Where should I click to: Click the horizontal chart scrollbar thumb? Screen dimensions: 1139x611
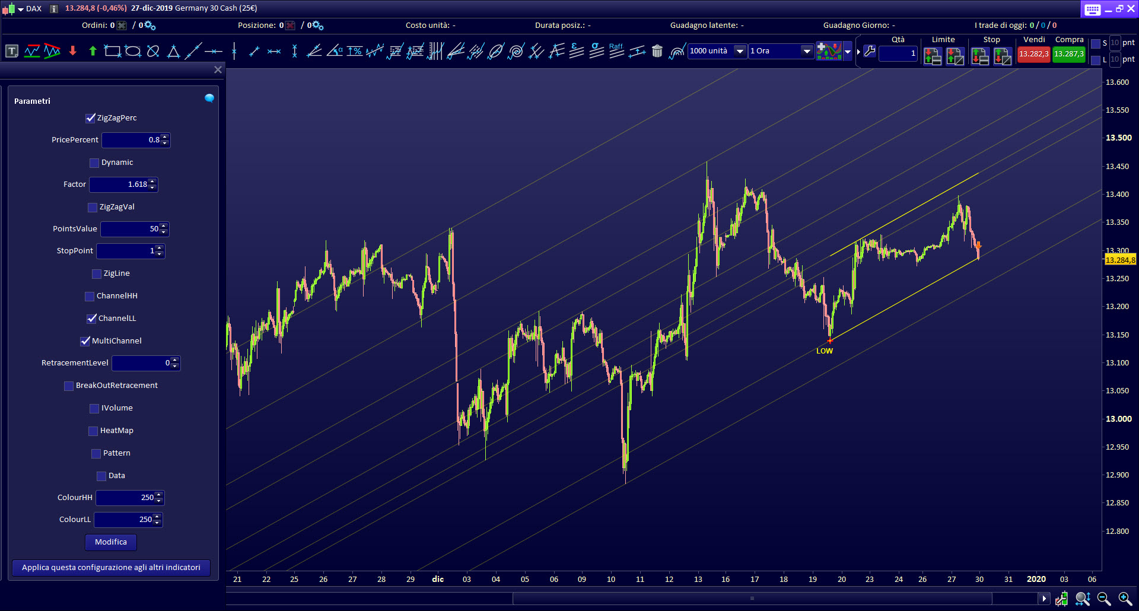point(752,599)
